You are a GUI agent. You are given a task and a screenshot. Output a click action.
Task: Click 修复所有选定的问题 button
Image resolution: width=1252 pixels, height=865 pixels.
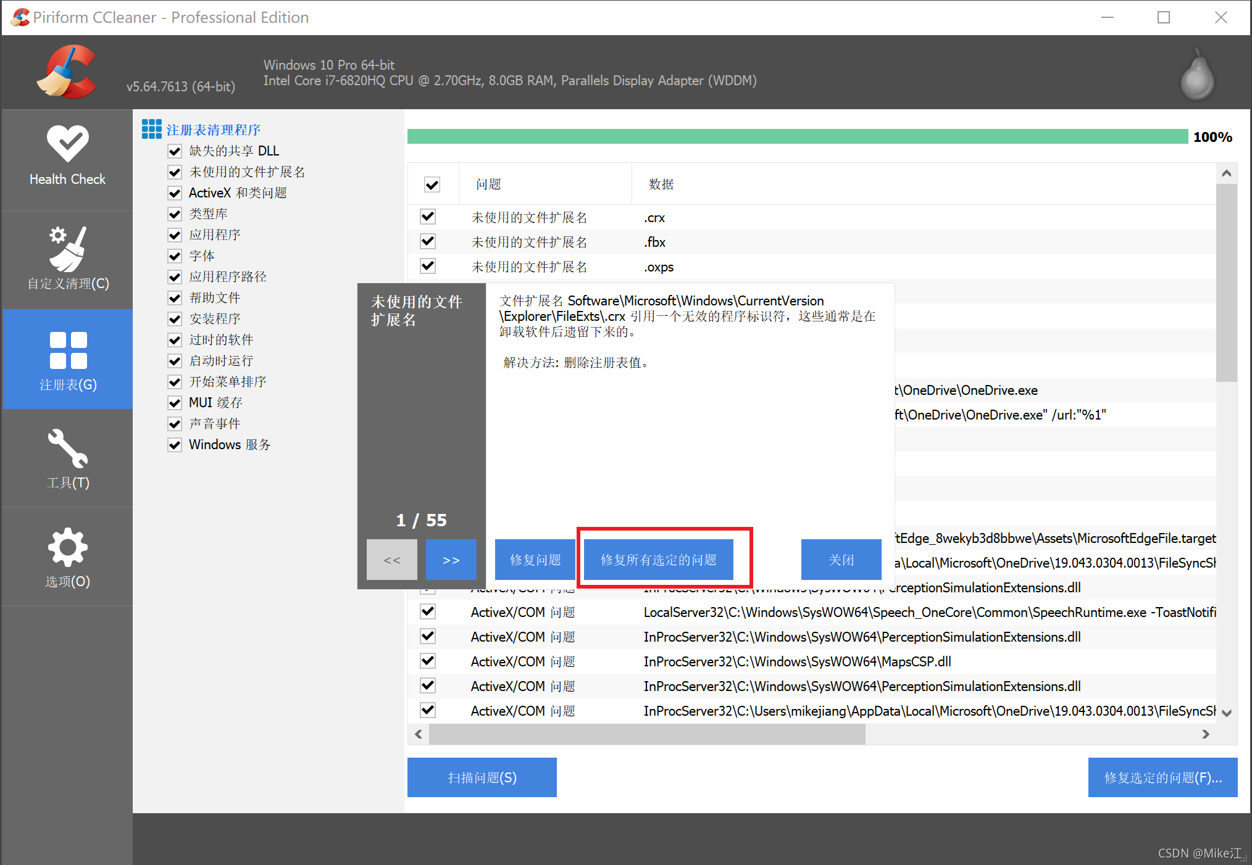[660, 560]
